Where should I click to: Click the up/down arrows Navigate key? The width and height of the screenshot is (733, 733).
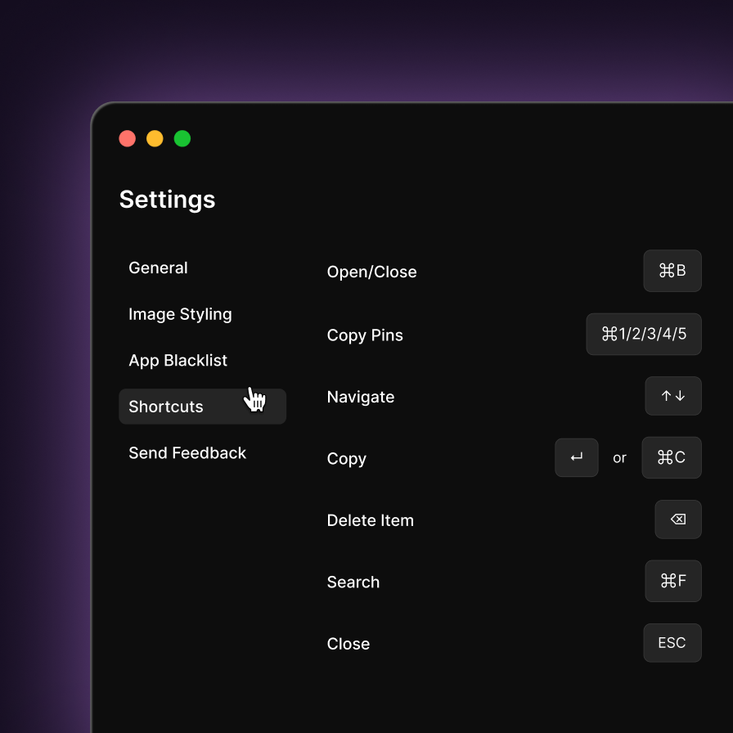pos(673,396)
